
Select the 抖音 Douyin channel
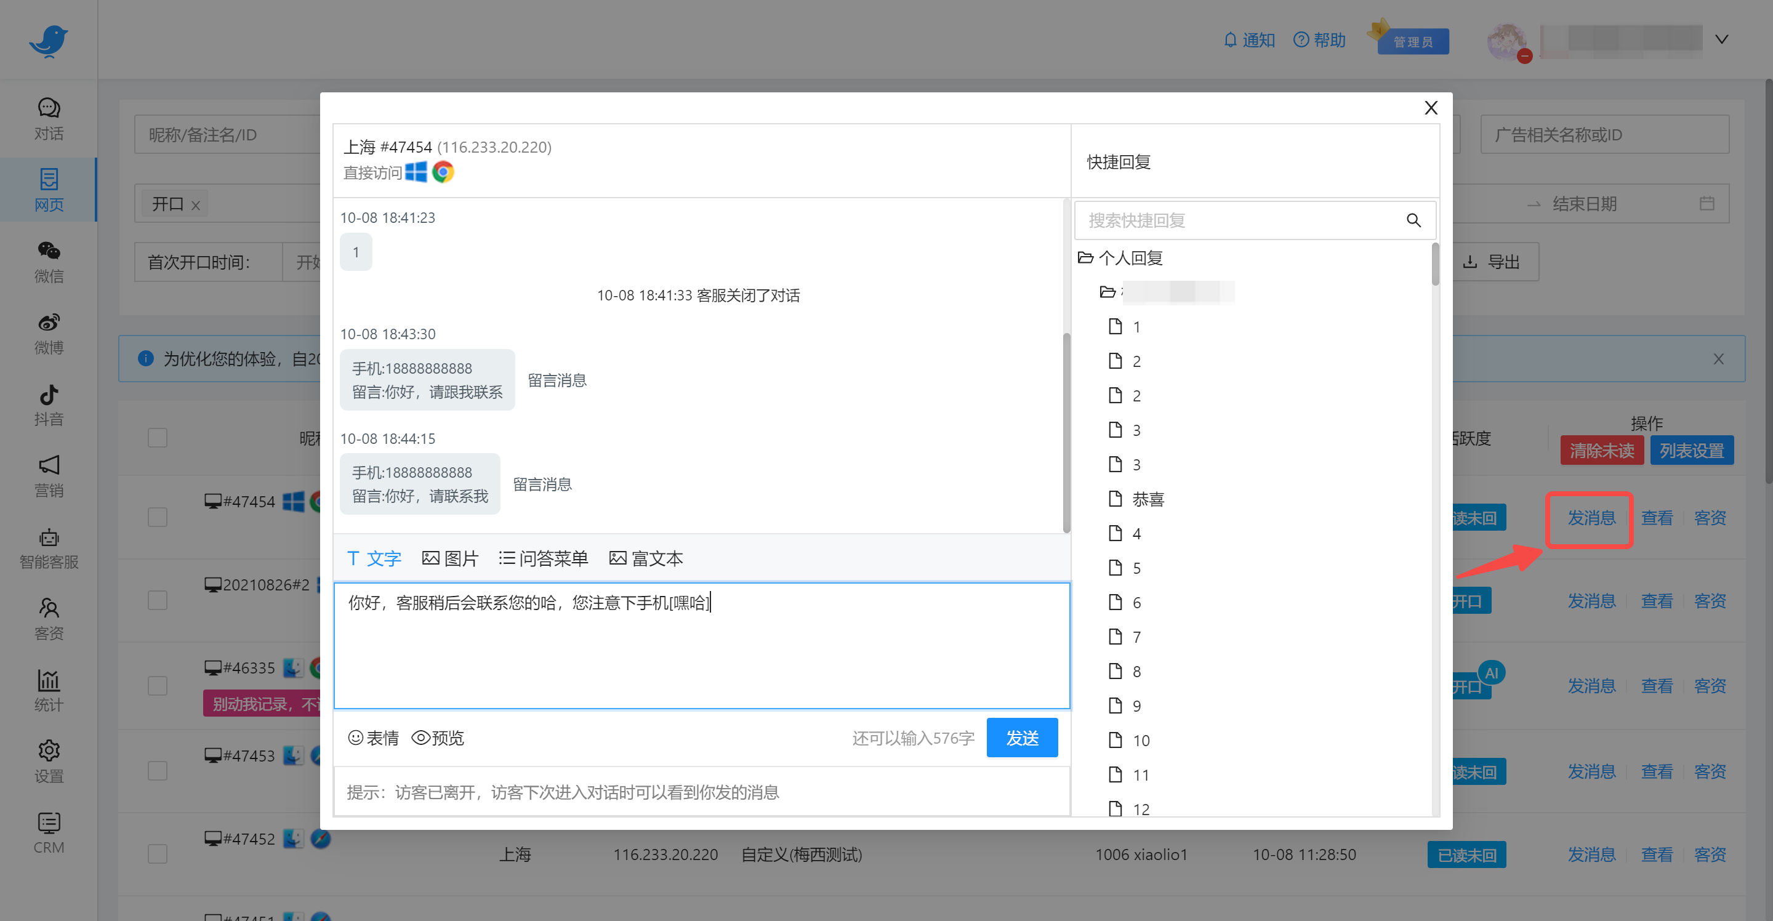[x=48, y=406]
